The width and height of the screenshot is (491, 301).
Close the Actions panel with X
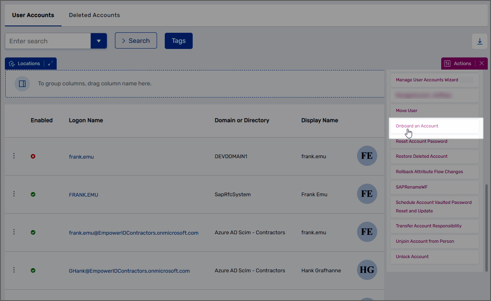tap(481, 64)
